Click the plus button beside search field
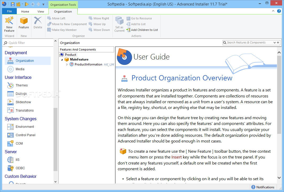Image resolution: width=284 pixels, height=192 pixels. click(x=278, y=42)
